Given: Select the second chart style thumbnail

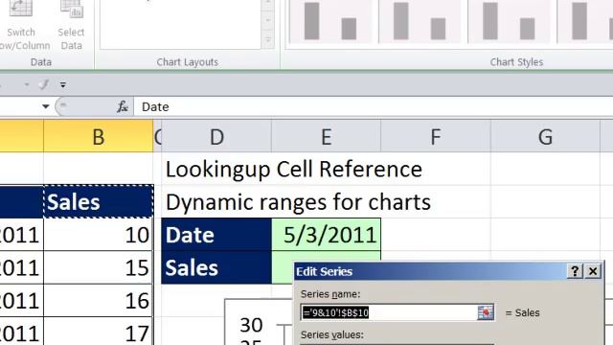Looking at the screenshot, I should click(x=420, y=21).
